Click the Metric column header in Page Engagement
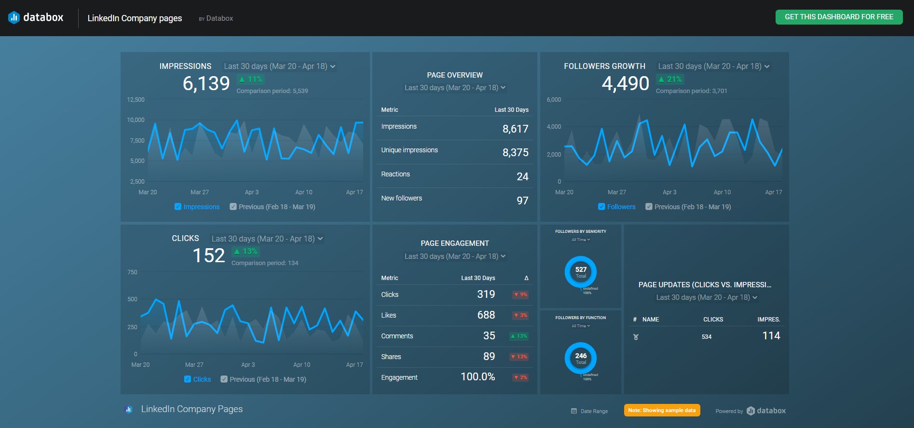This screenshot has height=428, width=914. coord(390,278)
